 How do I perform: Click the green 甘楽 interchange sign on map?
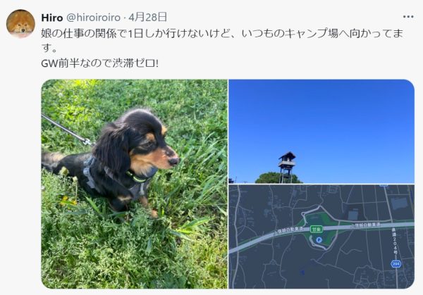pos(317,230)
